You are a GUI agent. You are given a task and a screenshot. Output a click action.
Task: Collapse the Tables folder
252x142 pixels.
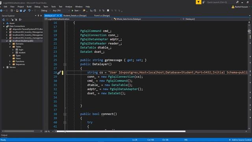click(10, 47)
